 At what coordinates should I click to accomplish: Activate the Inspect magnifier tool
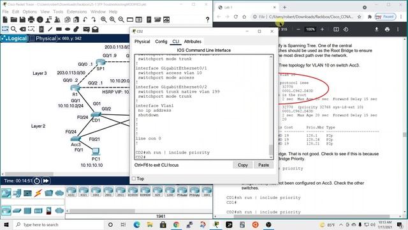[x=14, y=29]
